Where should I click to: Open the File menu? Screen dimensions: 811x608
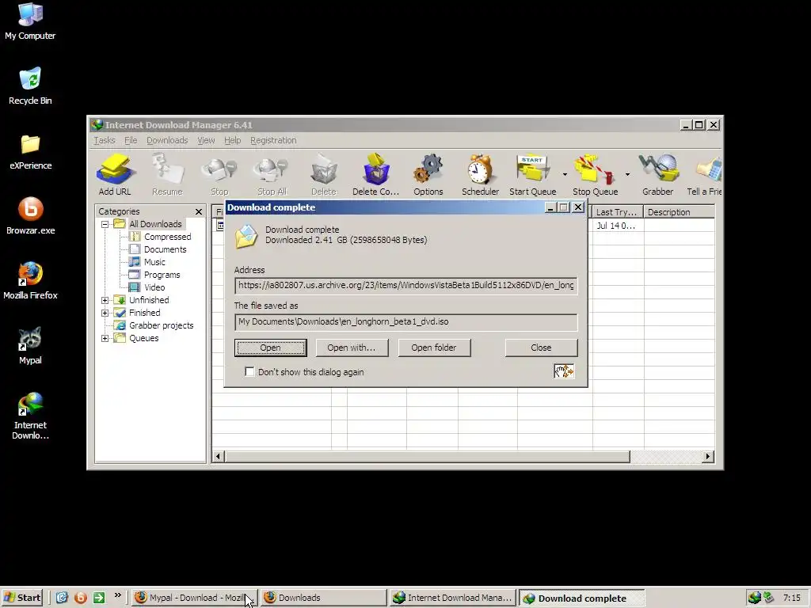tap(131, 140)
